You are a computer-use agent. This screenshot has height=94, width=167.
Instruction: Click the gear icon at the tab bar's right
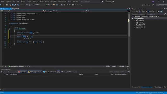click(x=129, y=9)
